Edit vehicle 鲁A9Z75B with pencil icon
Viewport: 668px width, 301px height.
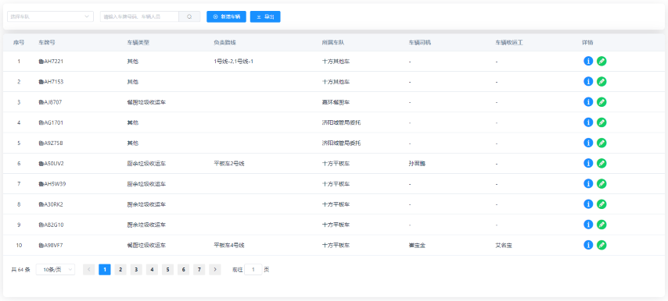[x=602, y=143]
